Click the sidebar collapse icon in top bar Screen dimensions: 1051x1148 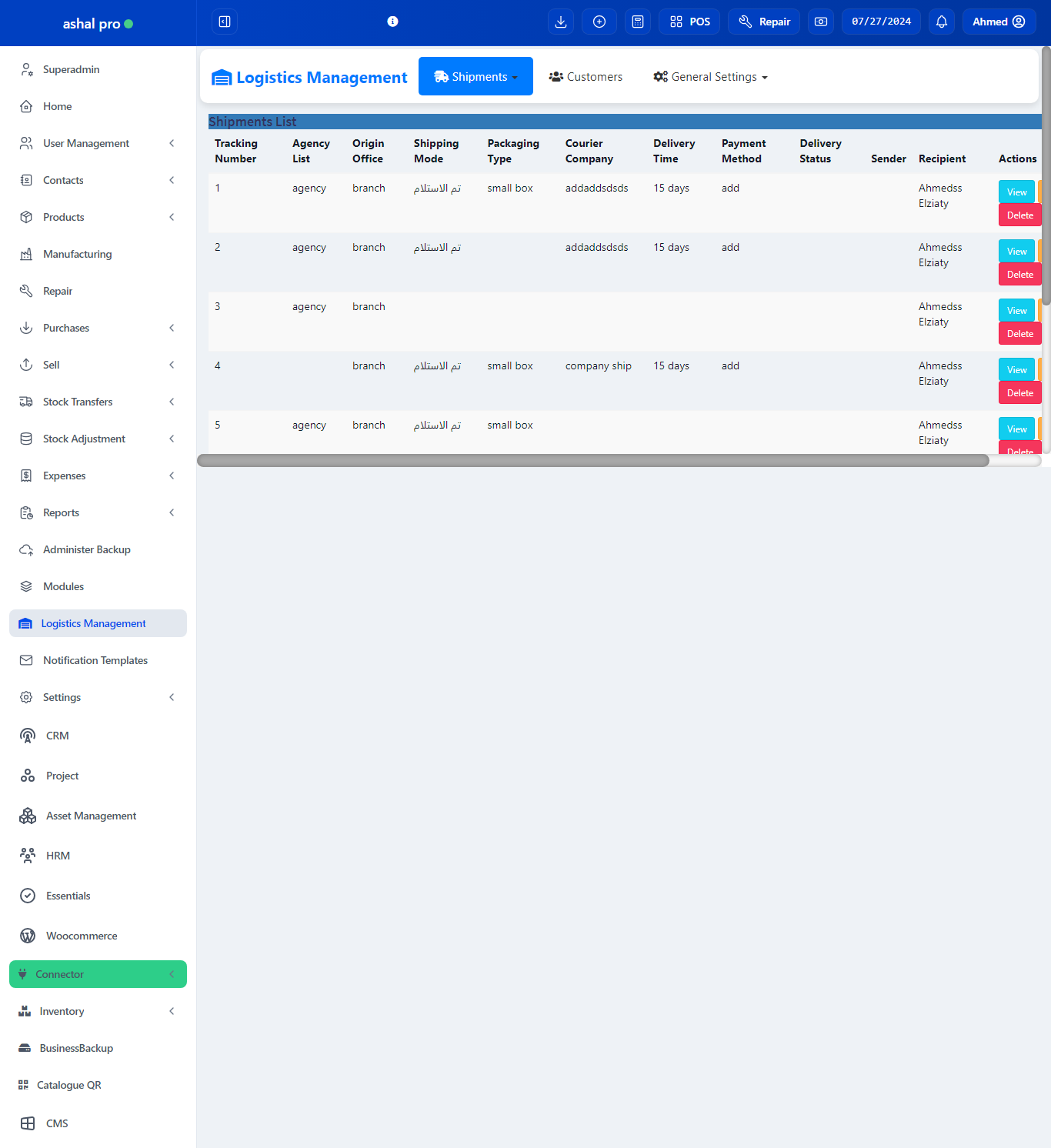point(225,22)
